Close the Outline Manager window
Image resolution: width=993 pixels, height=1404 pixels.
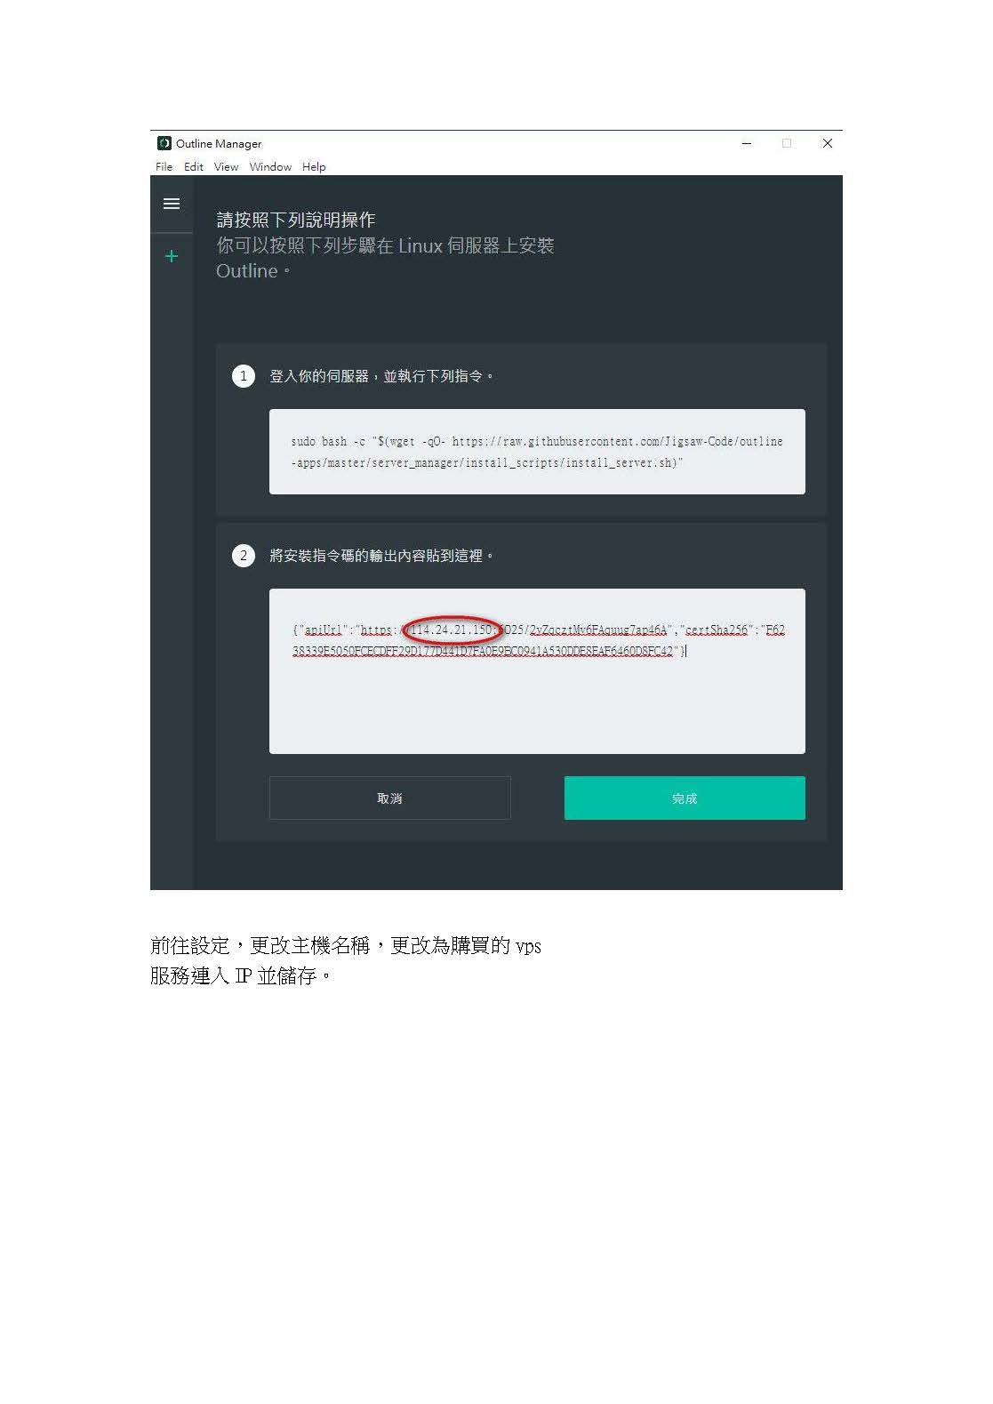tap(828, 143)
